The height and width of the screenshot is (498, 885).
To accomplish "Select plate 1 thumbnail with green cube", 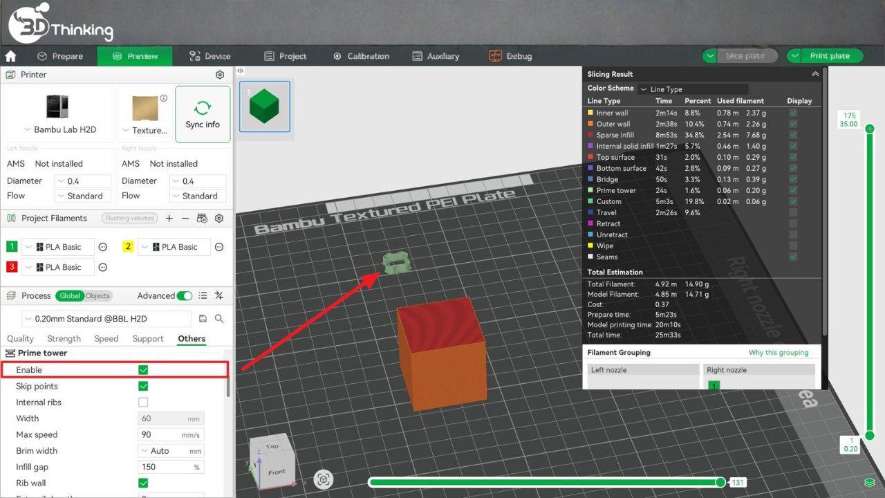I will 264,105.
